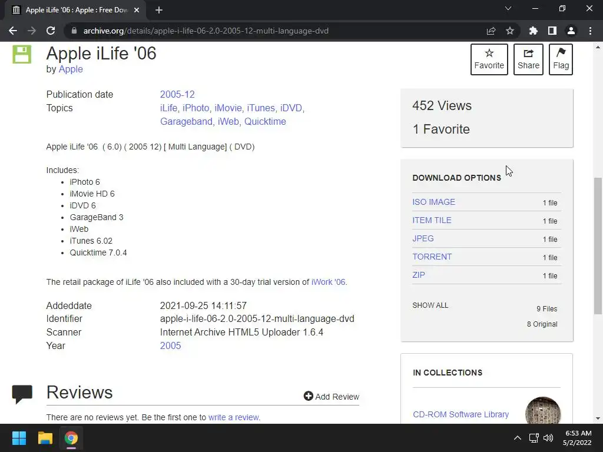Download the ZIP option
This screenshot has width=603, height=452.
click(419, 275)
